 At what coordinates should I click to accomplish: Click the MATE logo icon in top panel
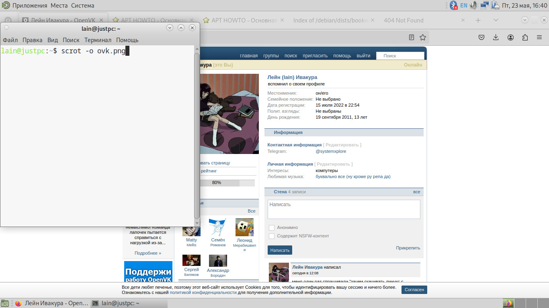6,5
